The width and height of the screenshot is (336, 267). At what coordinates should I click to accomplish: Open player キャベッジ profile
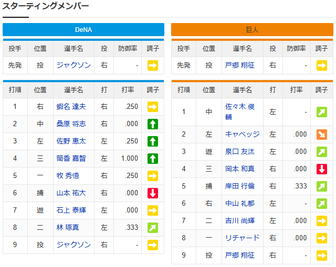click(x=243, y=135)
